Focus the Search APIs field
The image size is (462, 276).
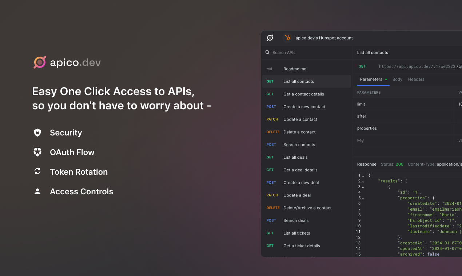[x=307, y=52]
